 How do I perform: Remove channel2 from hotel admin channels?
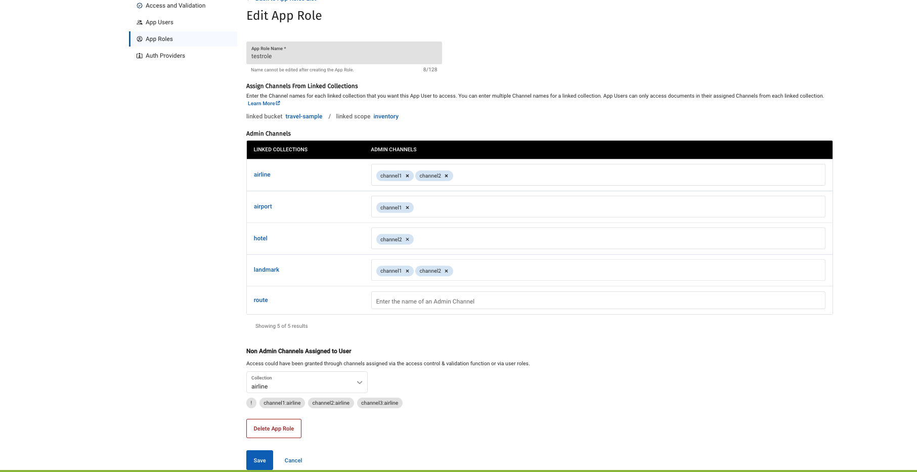point(407,239)
